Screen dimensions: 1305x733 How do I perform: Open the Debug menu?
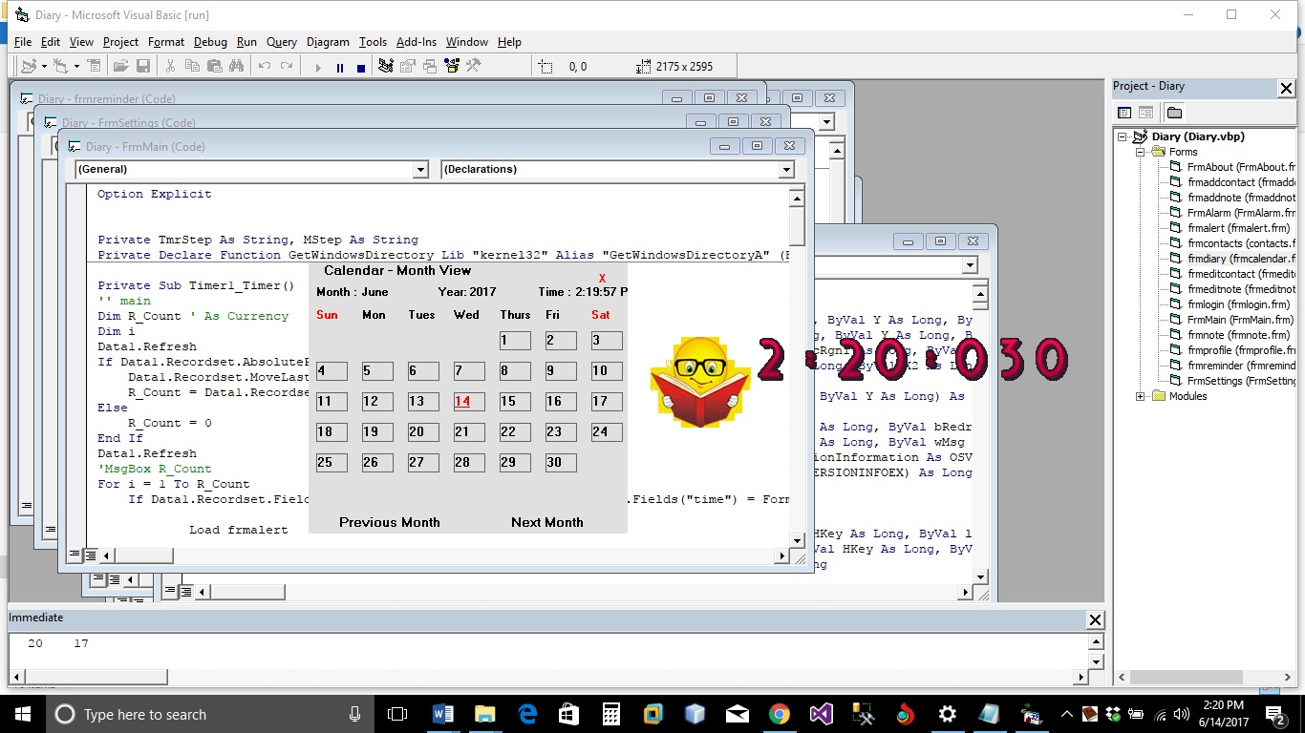point(210,42)
